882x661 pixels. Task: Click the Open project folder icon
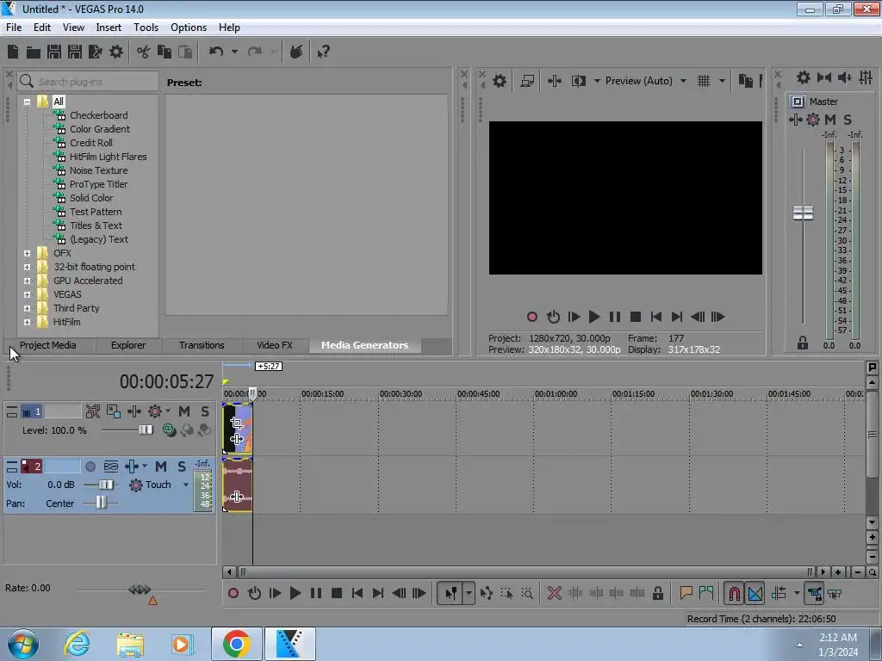(x=34, y=53)
